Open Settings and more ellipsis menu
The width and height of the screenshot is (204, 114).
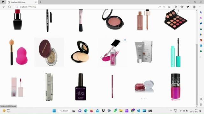200,7
